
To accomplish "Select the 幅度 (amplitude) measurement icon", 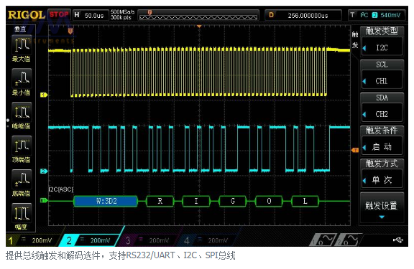I will (x=22, y=213).
